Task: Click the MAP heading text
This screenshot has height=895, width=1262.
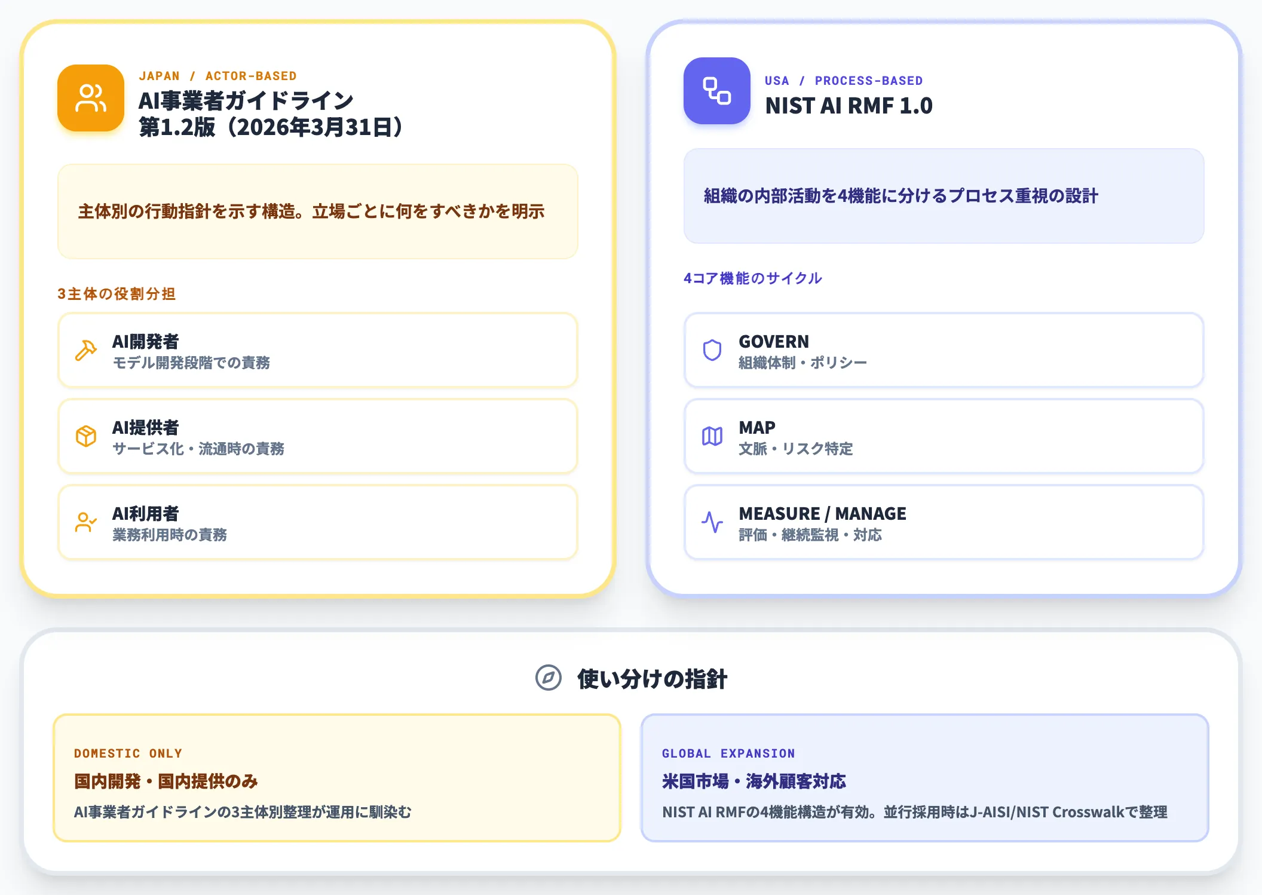Action: tap(757, 428)
